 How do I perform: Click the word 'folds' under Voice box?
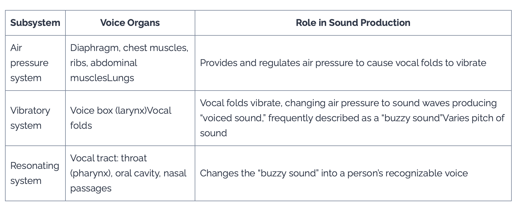click(x=81, y=126)
